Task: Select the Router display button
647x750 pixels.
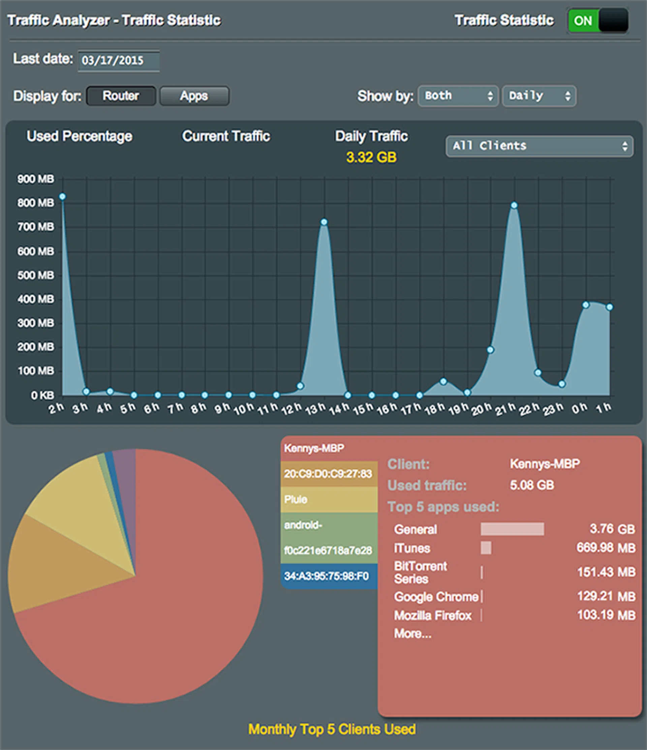Action: (x=121, y=96)
